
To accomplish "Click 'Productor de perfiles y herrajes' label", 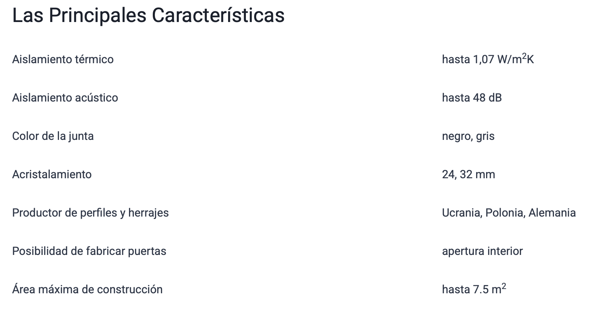I will pyautogui.click(x=90, y=213).
